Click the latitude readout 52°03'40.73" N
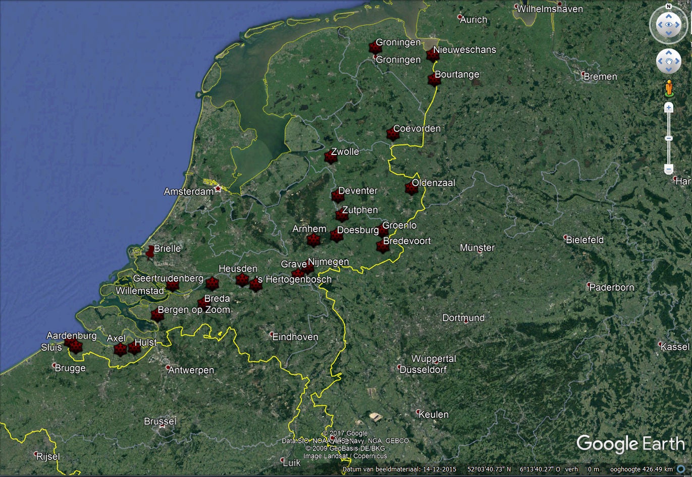The height and width of the screenshot is (477, 692). [x=489, y=469]
